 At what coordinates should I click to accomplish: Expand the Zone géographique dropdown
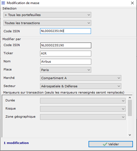pos(83,117)
